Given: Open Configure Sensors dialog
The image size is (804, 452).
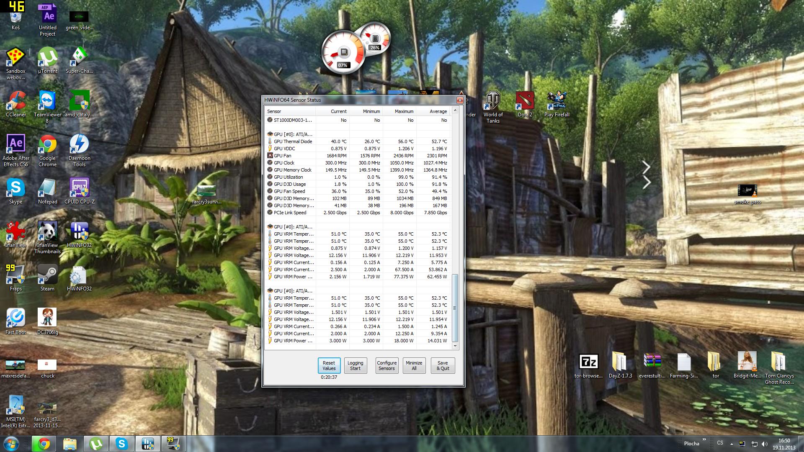Looking at the screenshot, I should pos(387,366).
